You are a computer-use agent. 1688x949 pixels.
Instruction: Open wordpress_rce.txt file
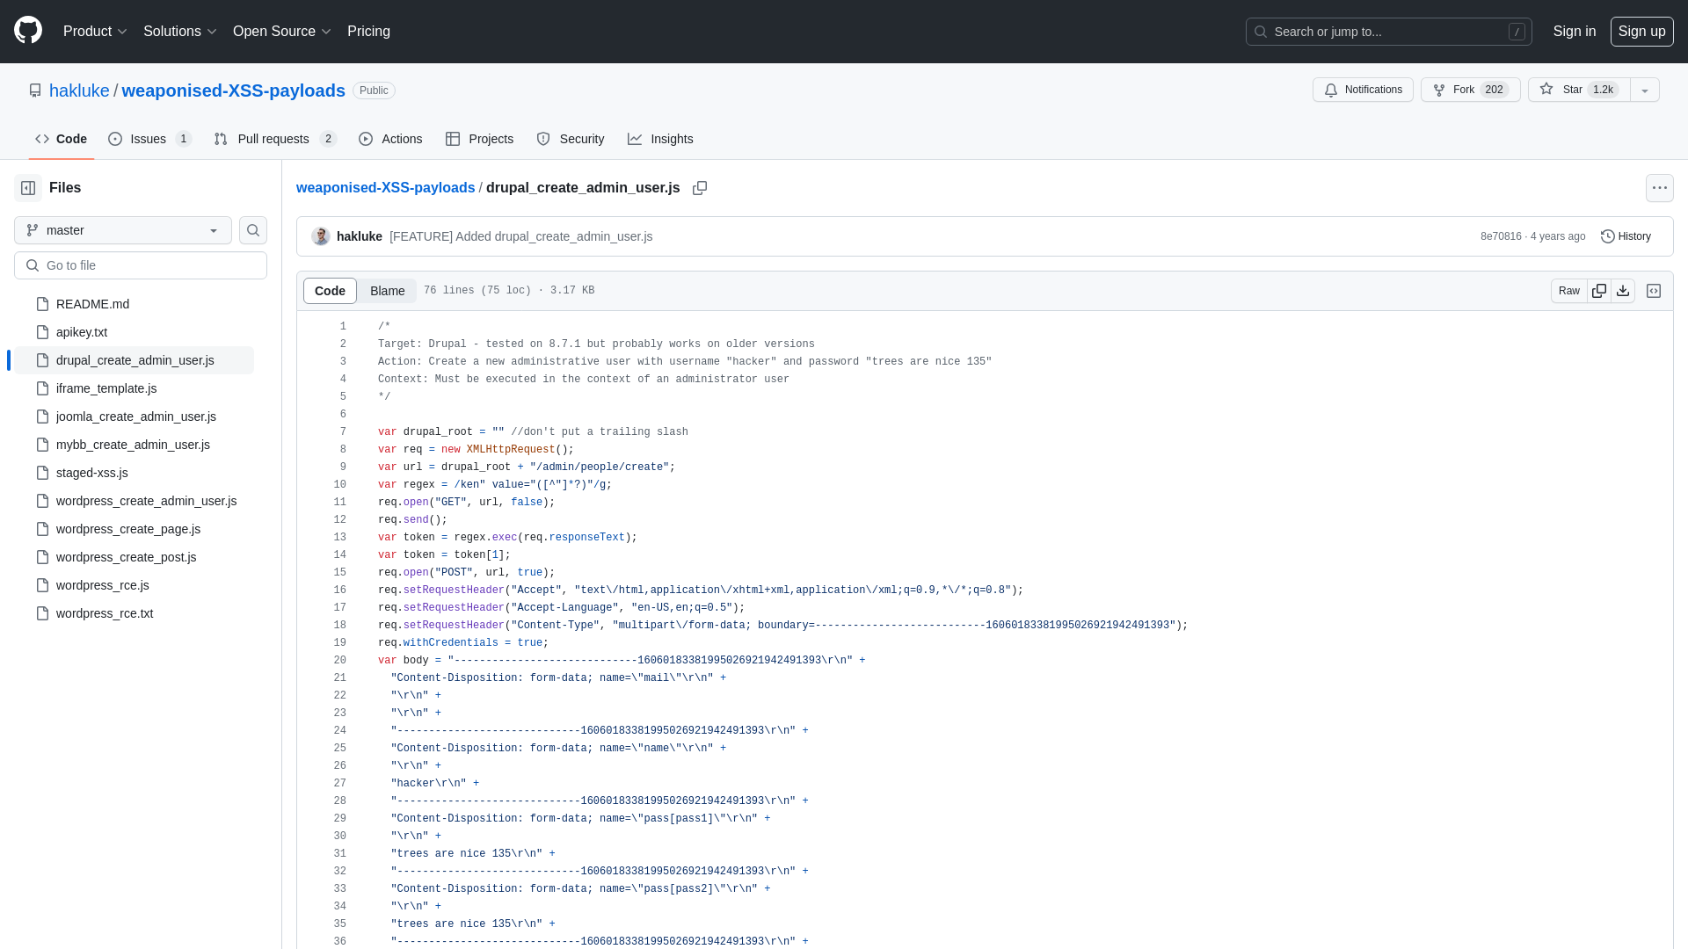coord(134,613)
